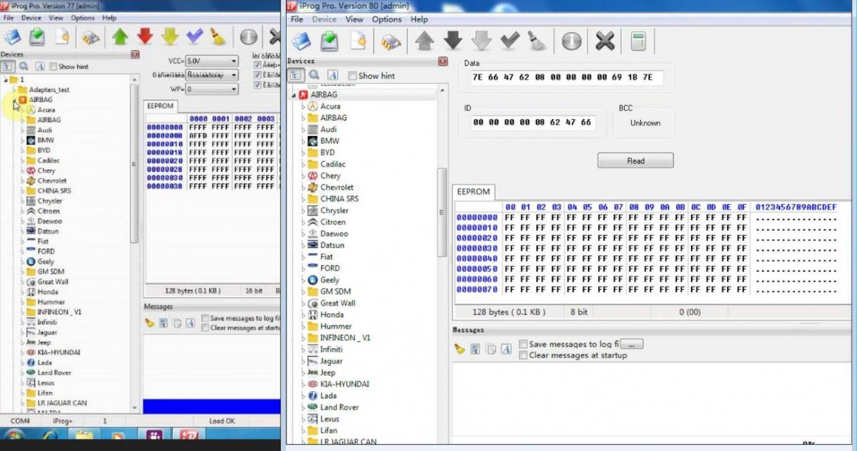This screenshot has width=857, height=451.
Task: Click Open file icon in Version 77 toolbar
Action: click(13, 37)
